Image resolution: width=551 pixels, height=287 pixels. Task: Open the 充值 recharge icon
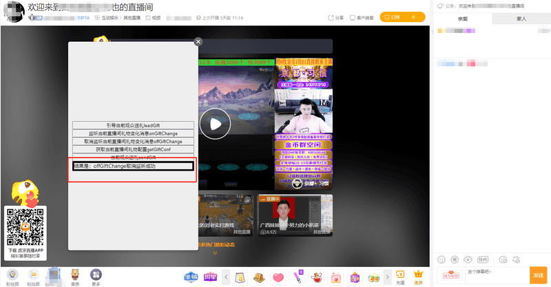400,277
